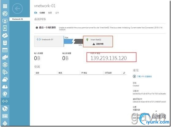Go back using the circular arrow button
The height and width of the screenshot is (127, 171).
coord(17,9)
